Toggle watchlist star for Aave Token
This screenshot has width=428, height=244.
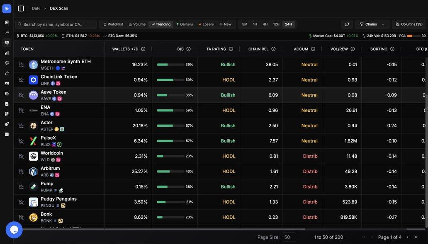click(21, 95)
